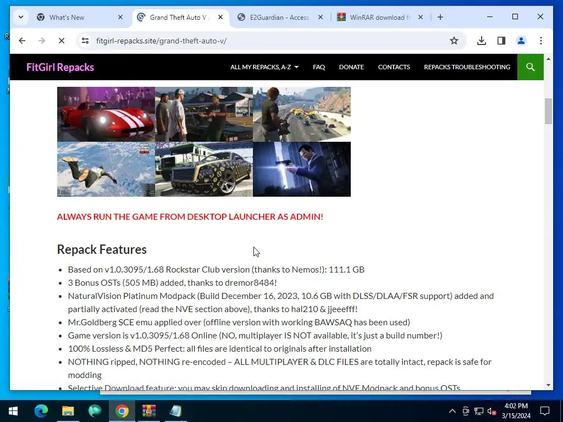The width and height of the screenshot is (563, 422).
Task: Open the highway explosion screenshot
Action: pos(302,114)
